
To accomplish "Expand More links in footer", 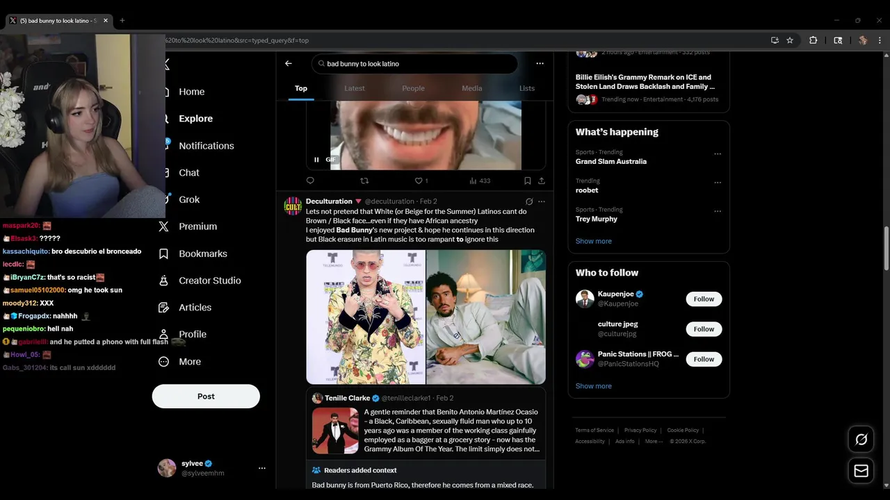I will (x=653, y=441).
